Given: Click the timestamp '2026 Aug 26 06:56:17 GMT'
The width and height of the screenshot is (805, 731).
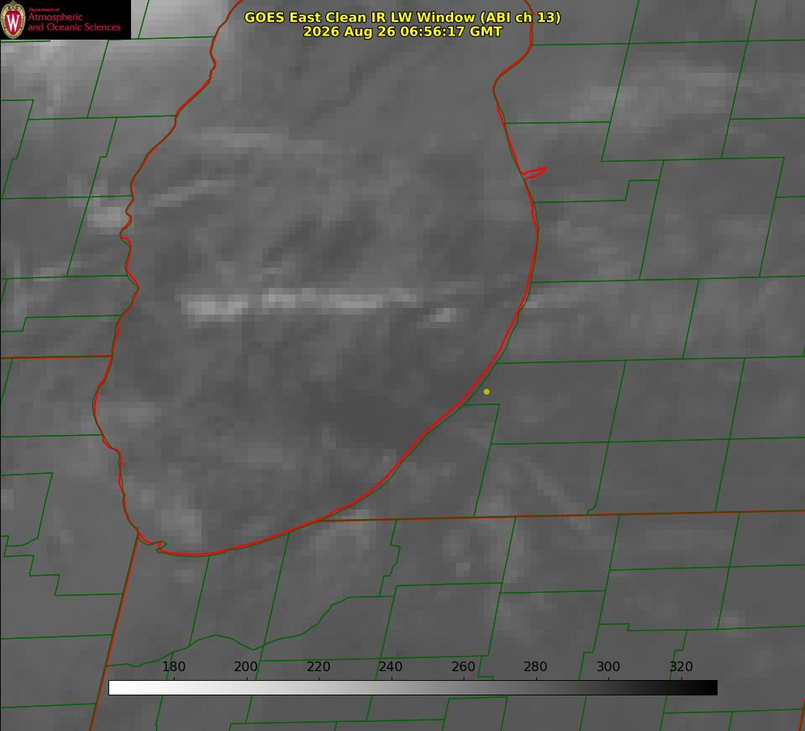Looking at the screenshot, I should pyautogui.click(x=402, y=32).
